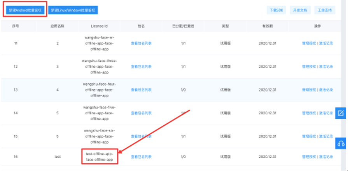This screenshot has height=171, width=348.
Task: Click the 应用名称 column header
Action: point(57,26)
